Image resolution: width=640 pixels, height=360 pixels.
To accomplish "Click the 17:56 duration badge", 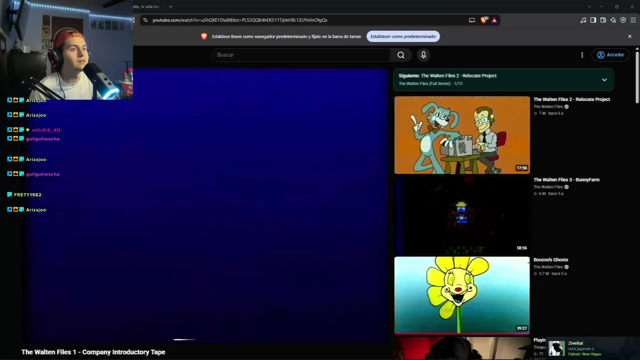I will 521,168.
